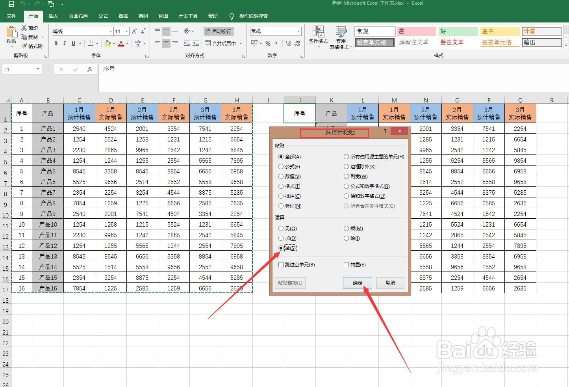
Task: Click the Format Painter (格式刷) icon
Action: pos(24,46)
